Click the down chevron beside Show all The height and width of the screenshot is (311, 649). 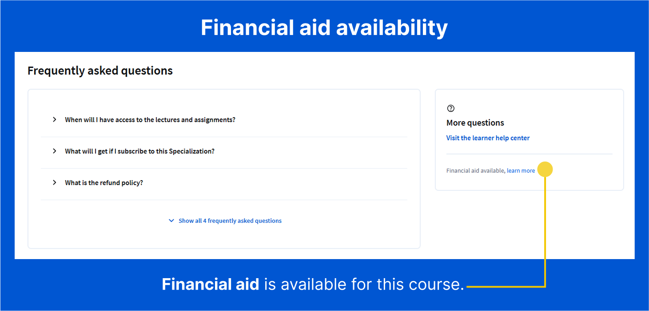coord(171,220)
